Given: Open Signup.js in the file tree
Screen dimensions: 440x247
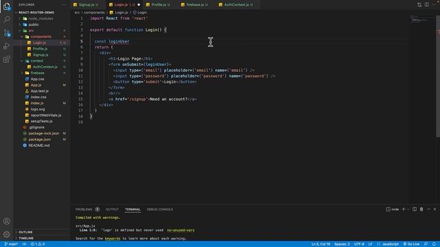Looking at the screenshot, I should 41,55.
